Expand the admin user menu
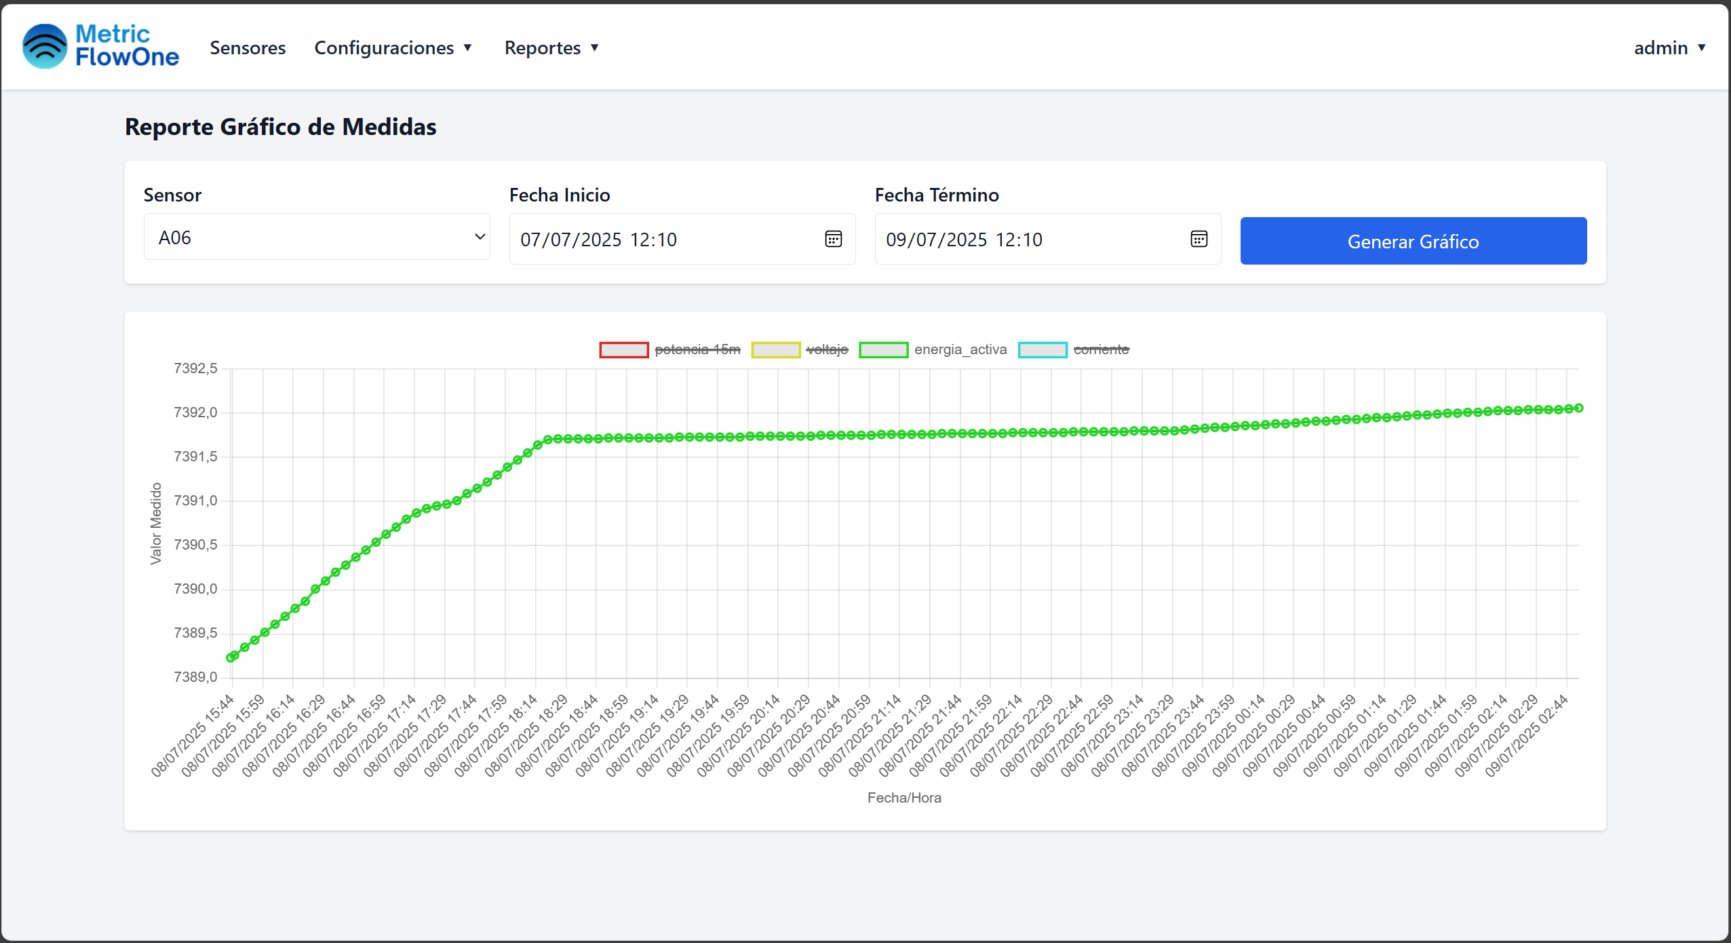 1660,47
